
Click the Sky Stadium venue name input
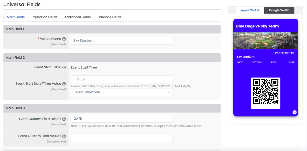tap(122, 40)
